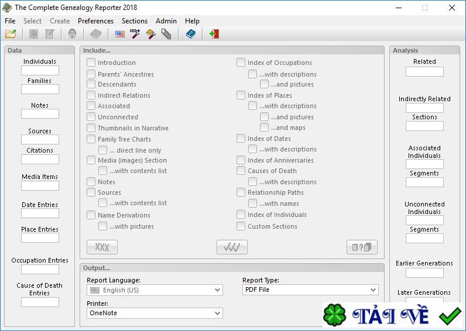Enable the Unconnected checkbox
The image size is (466, 331).
click(91, 116)
